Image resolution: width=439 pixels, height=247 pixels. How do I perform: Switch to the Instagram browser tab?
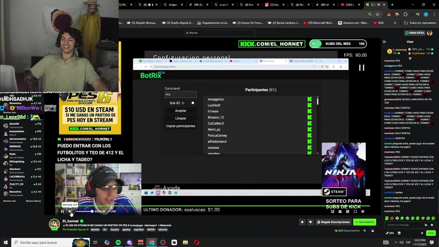click(275, 5)
